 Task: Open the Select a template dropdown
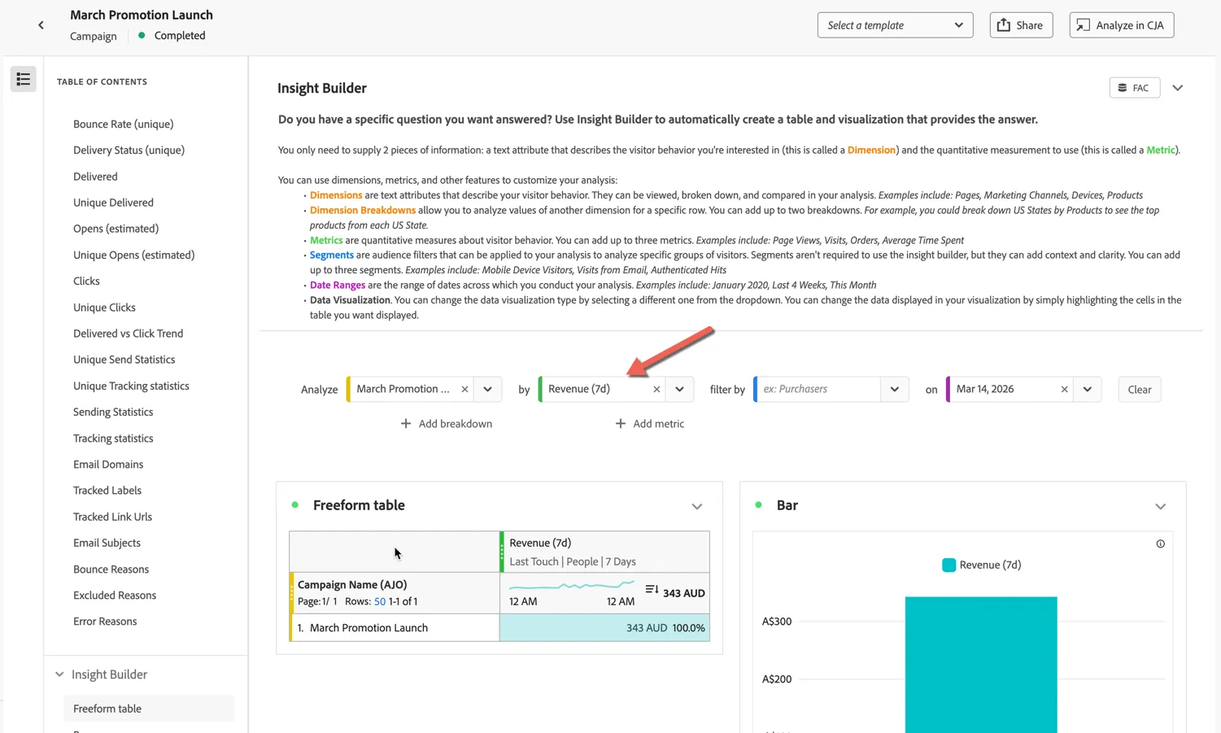tap(895, 25)
